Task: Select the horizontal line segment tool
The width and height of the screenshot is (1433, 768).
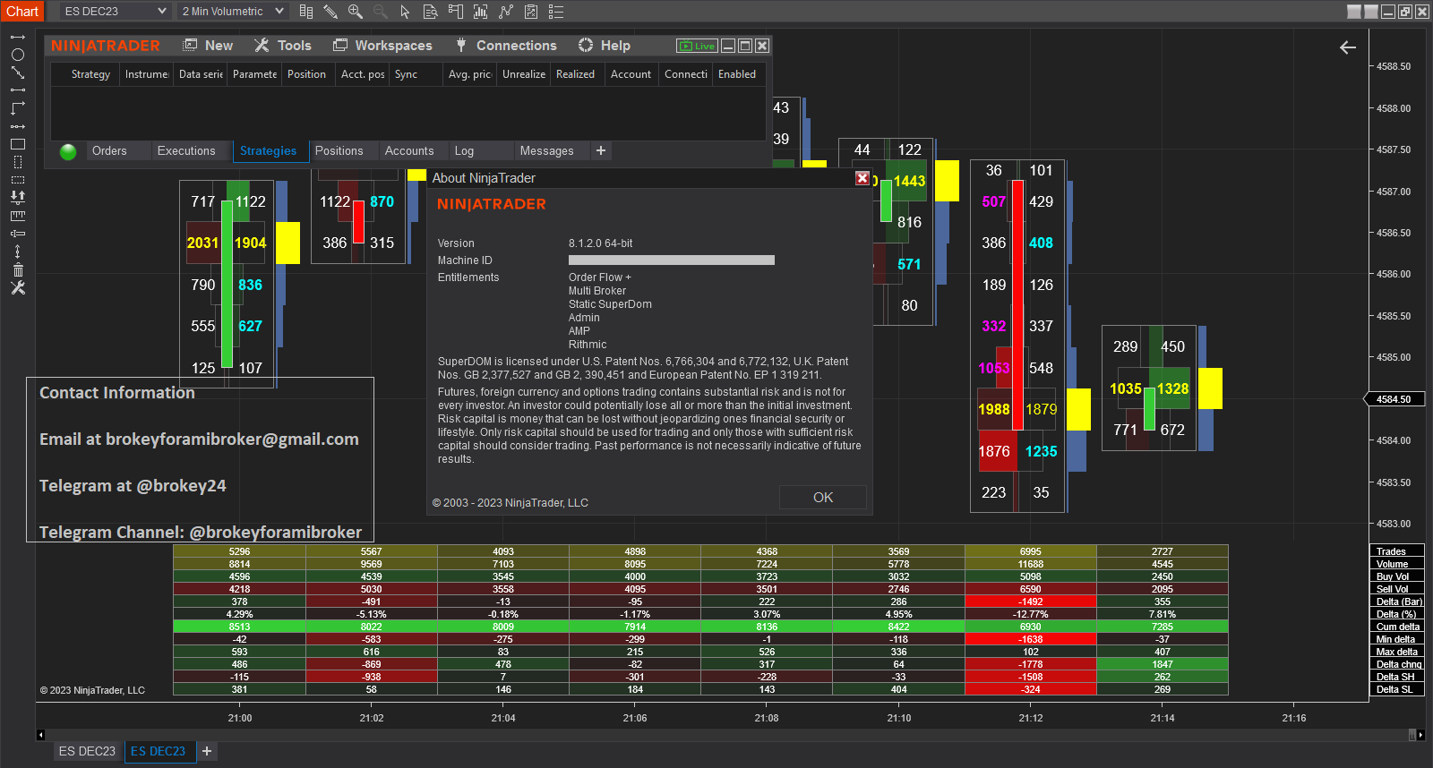Action: (17, 90)
